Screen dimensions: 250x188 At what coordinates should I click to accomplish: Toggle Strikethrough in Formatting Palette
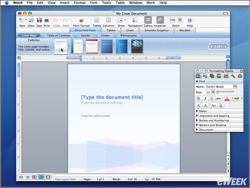(218, 98)
